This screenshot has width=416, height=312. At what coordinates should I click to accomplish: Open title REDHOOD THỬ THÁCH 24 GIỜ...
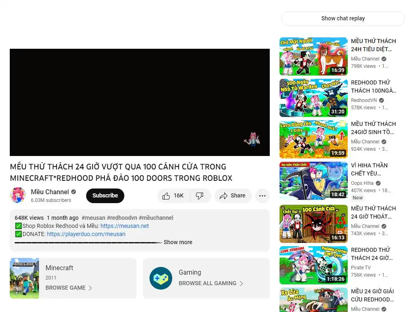click(x=372, y=253)
